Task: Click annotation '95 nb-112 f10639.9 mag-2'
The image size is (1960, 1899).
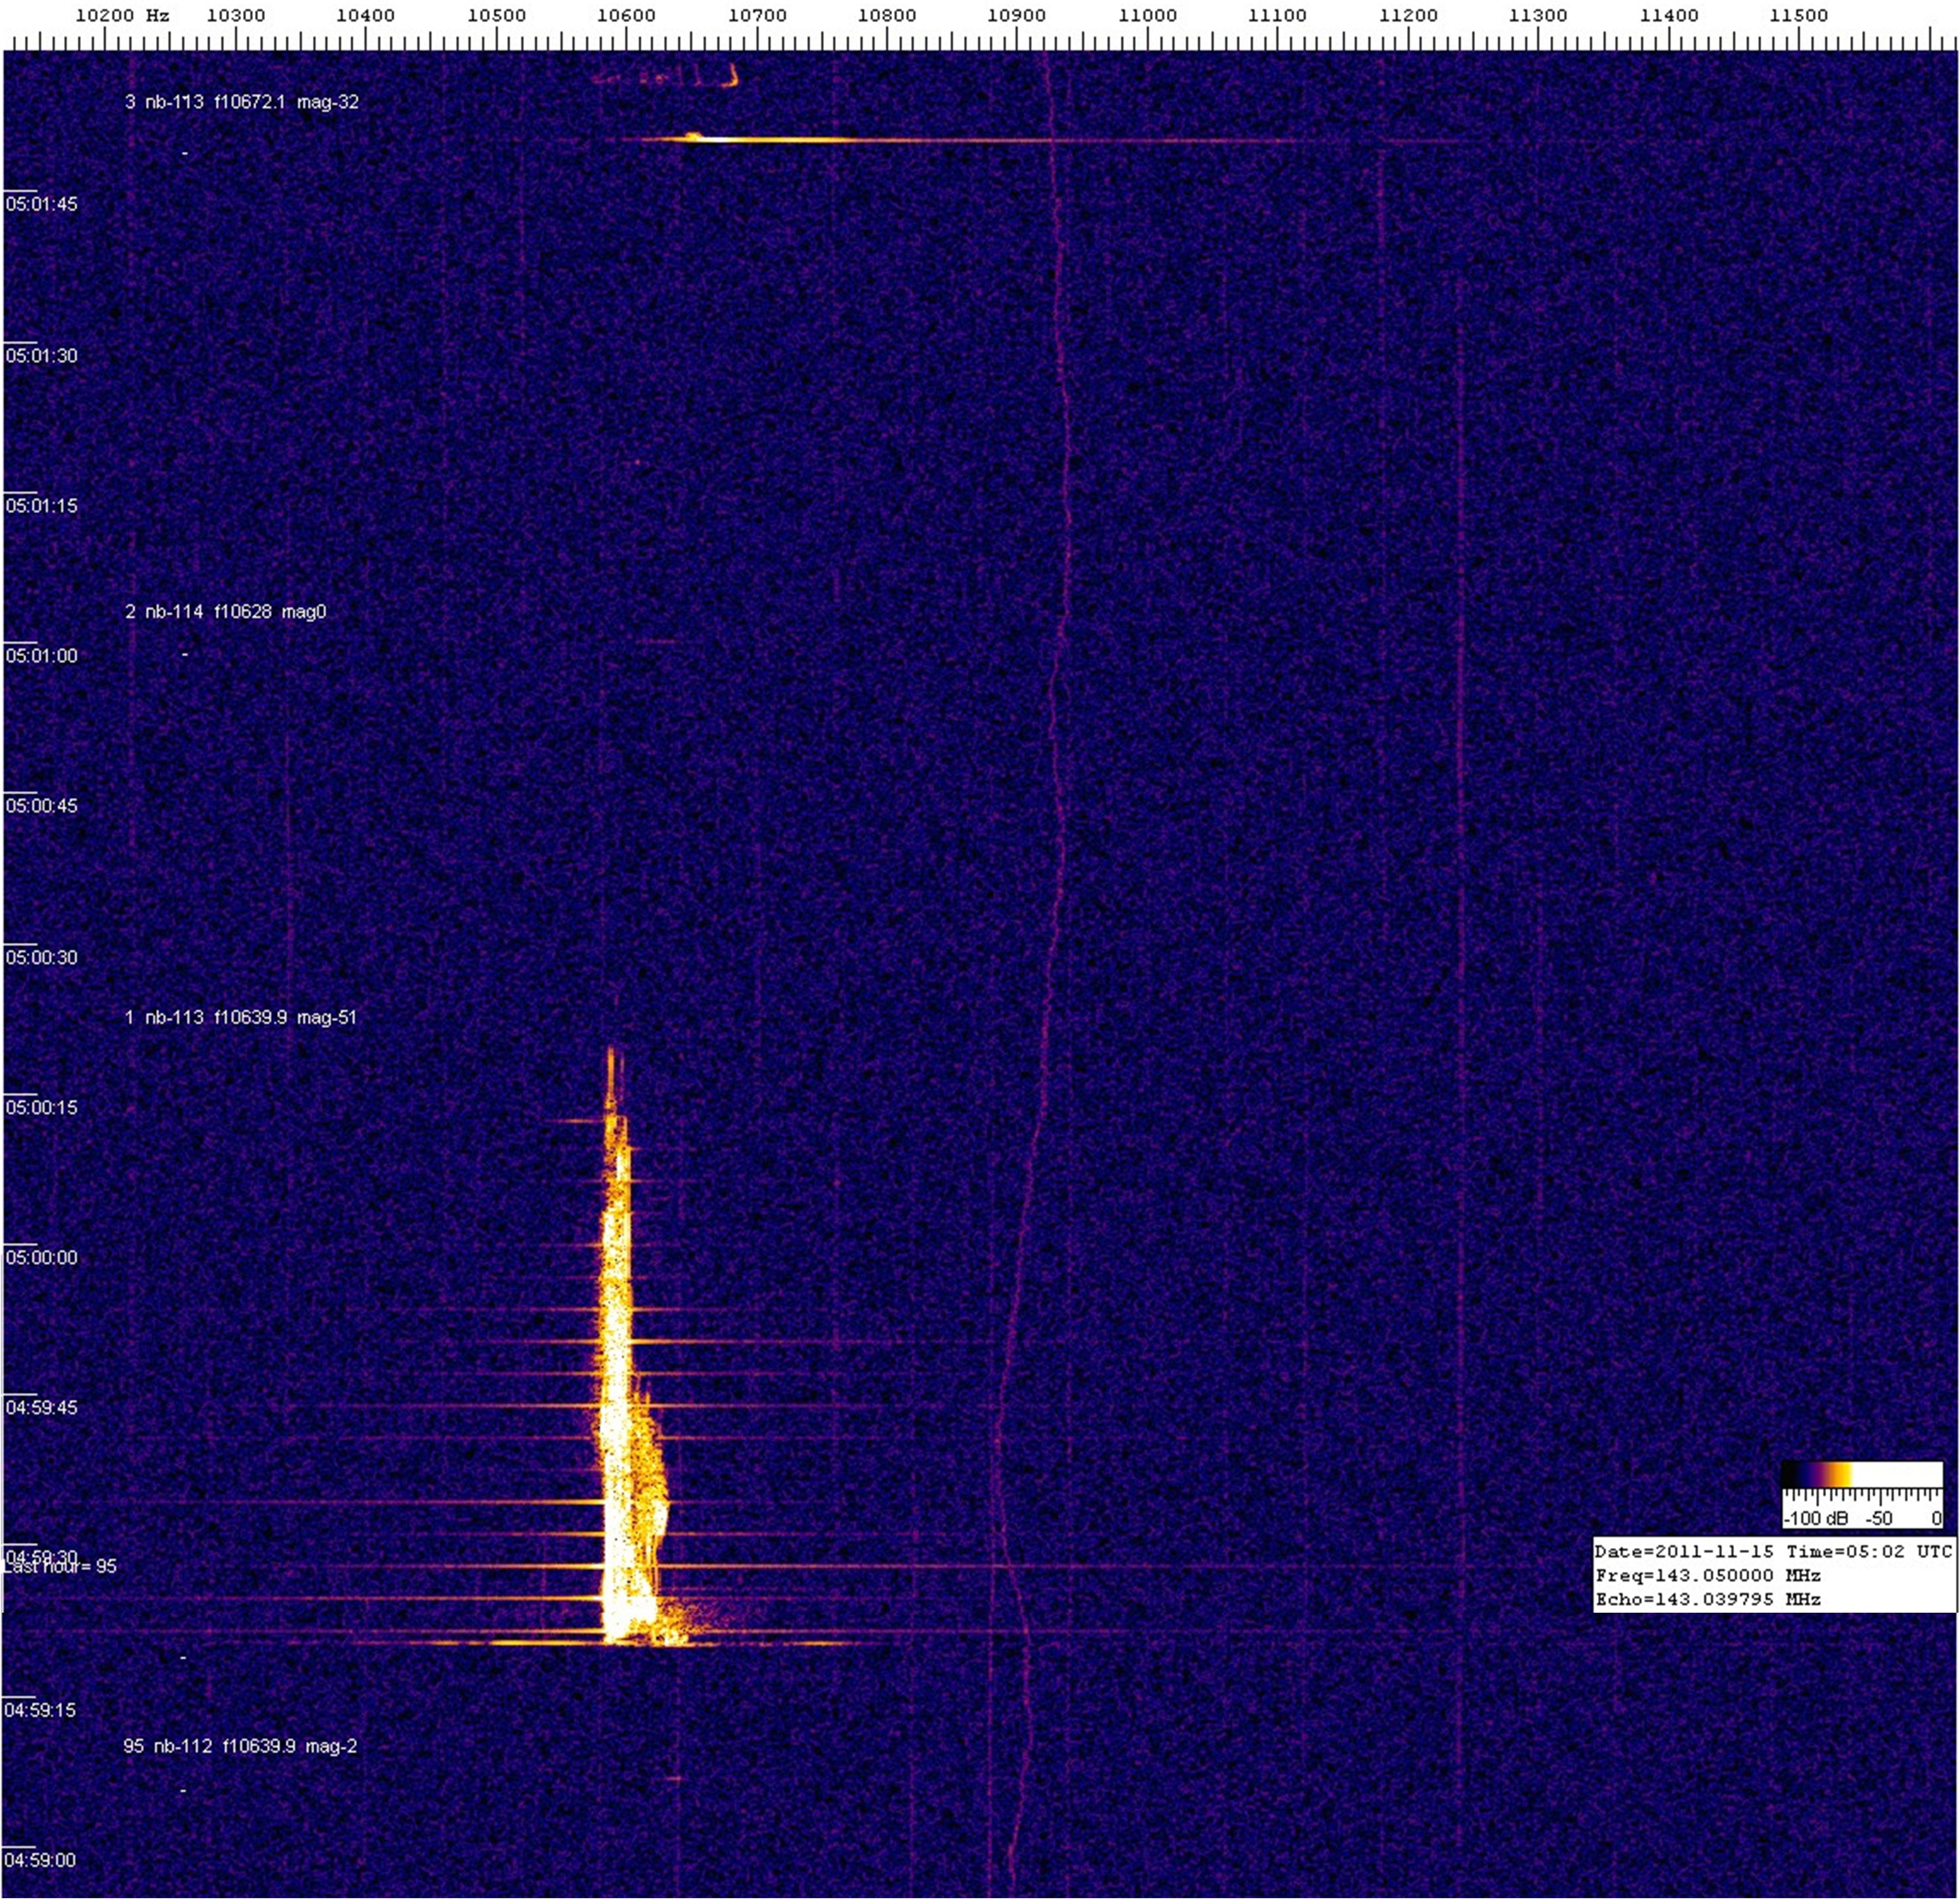Action: [240, 1746]
